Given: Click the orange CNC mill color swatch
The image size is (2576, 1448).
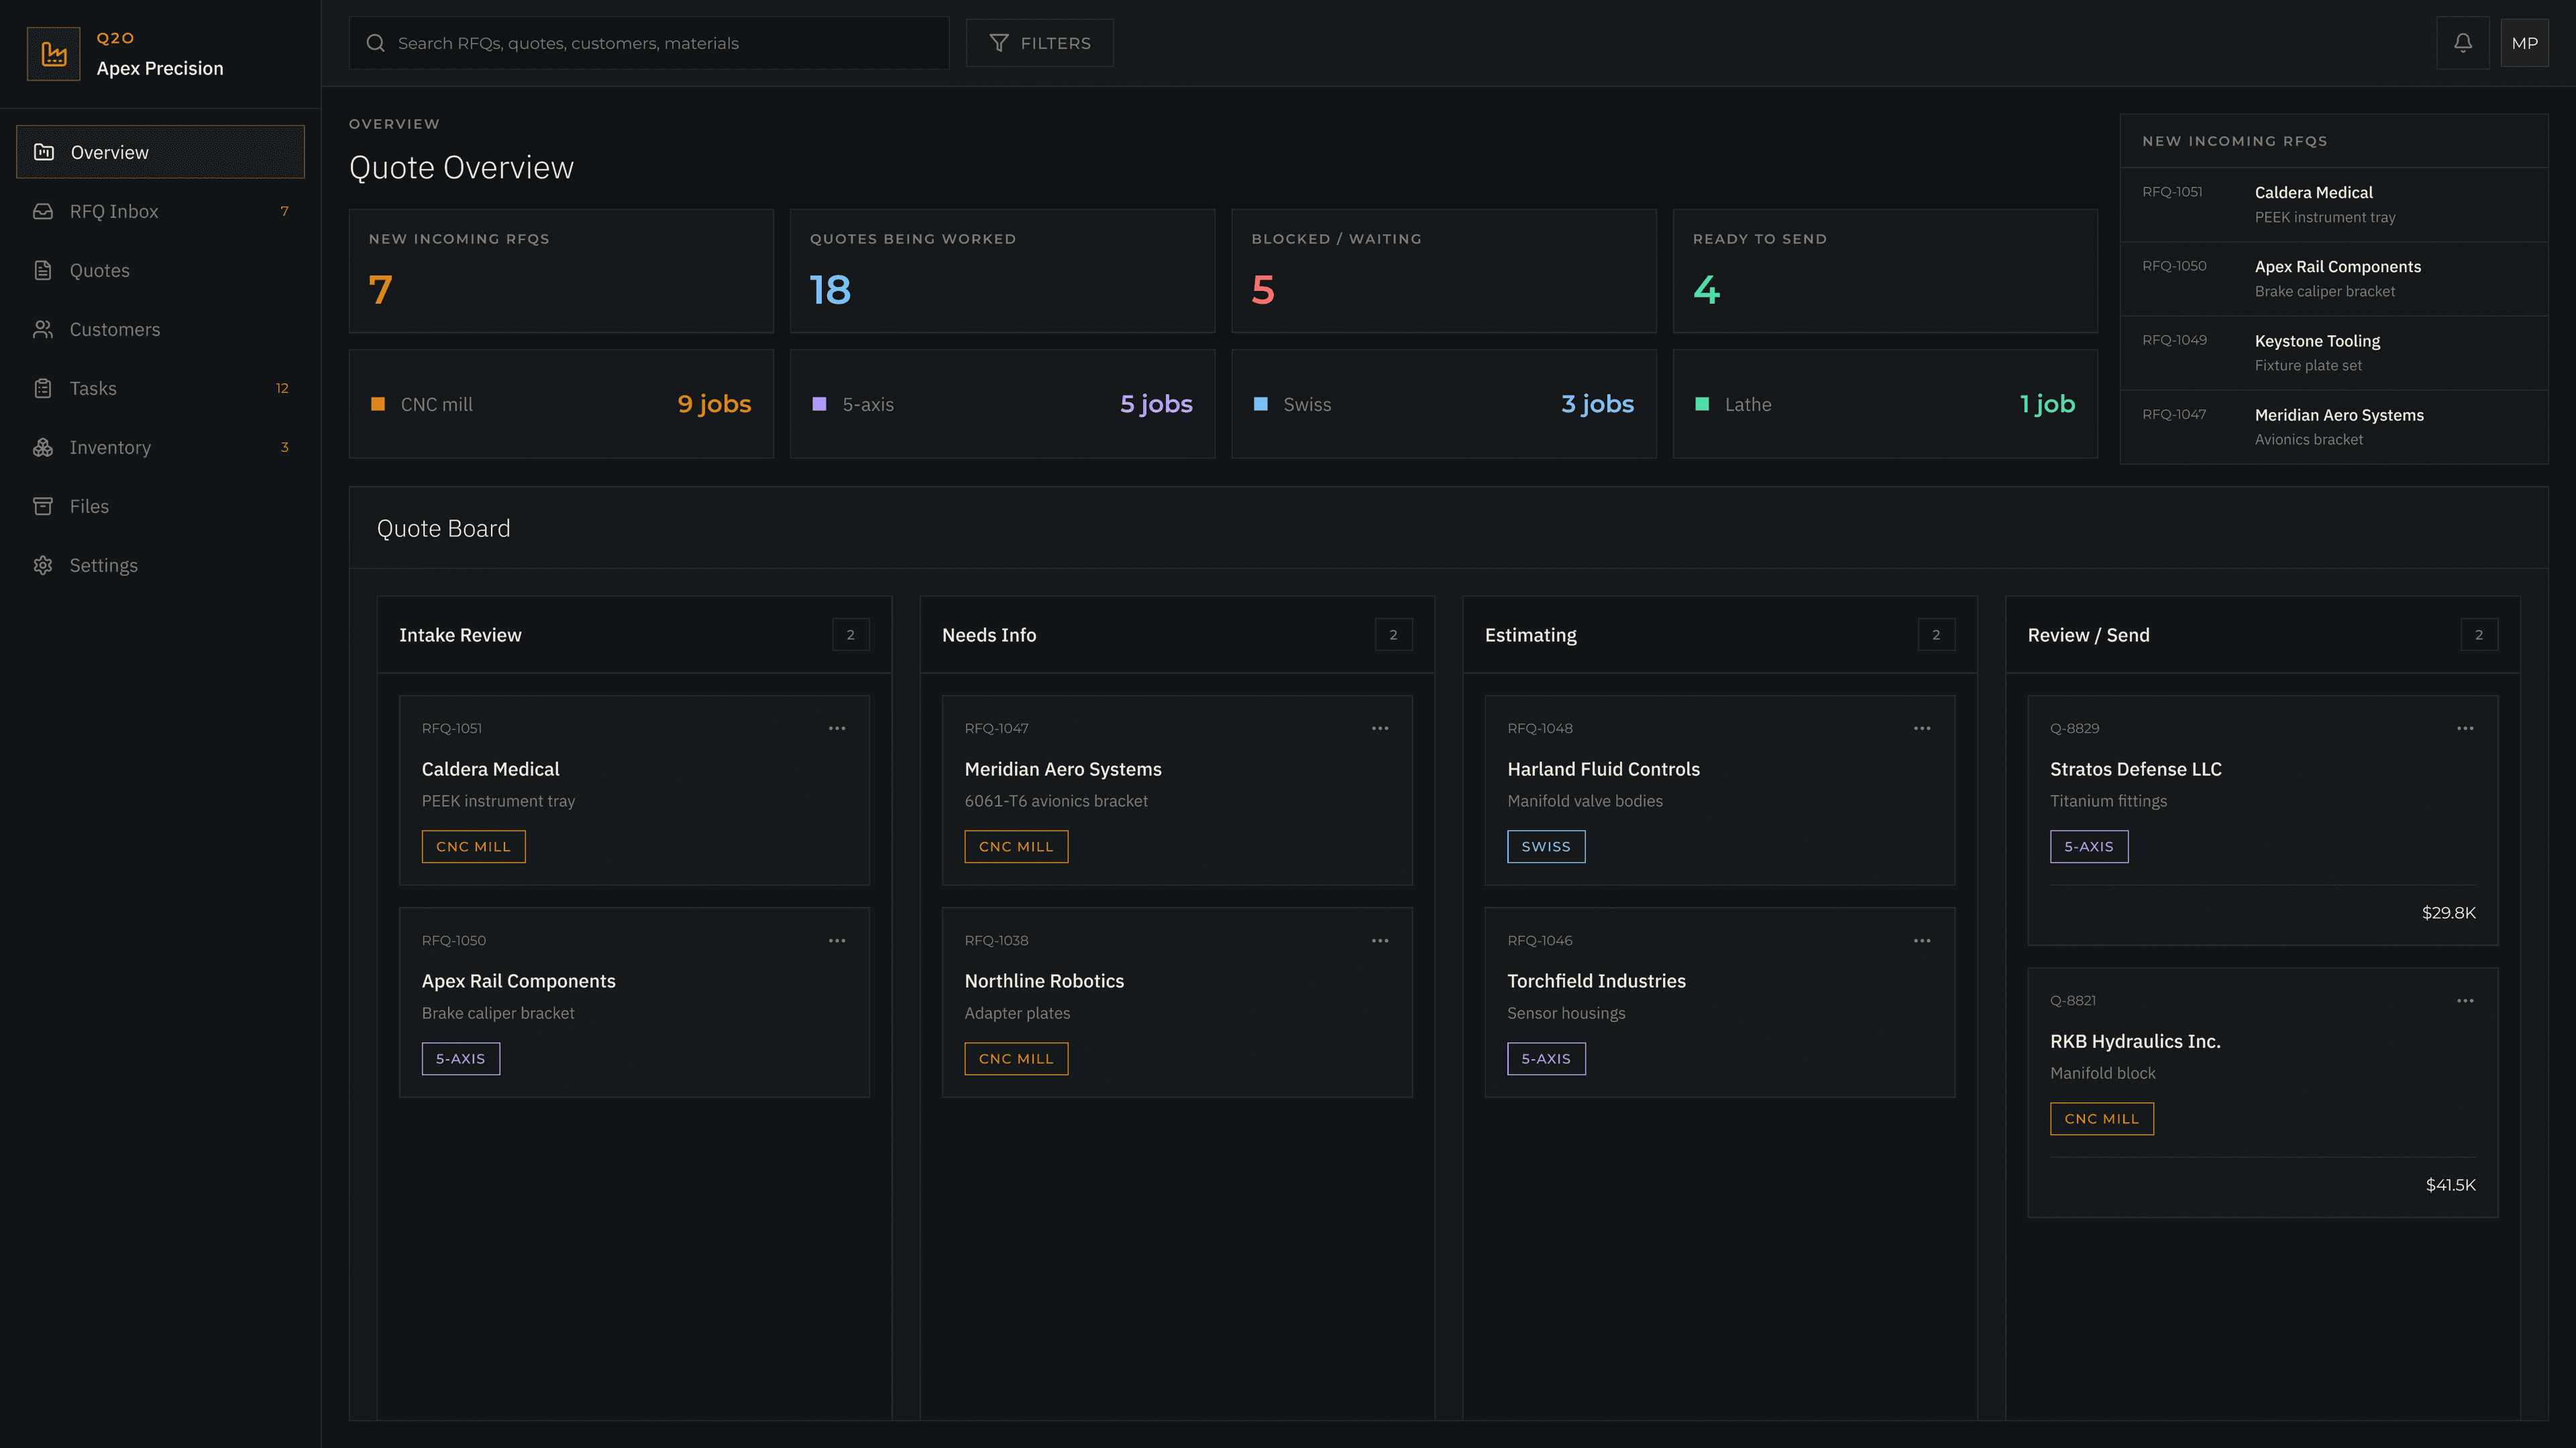Looking at the screenshot, I should (x=378, y=404).
